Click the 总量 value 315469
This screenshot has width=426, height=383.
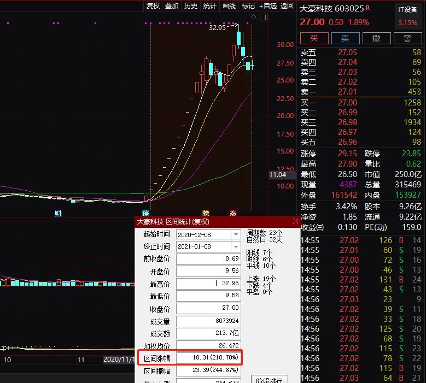point(408,185)
